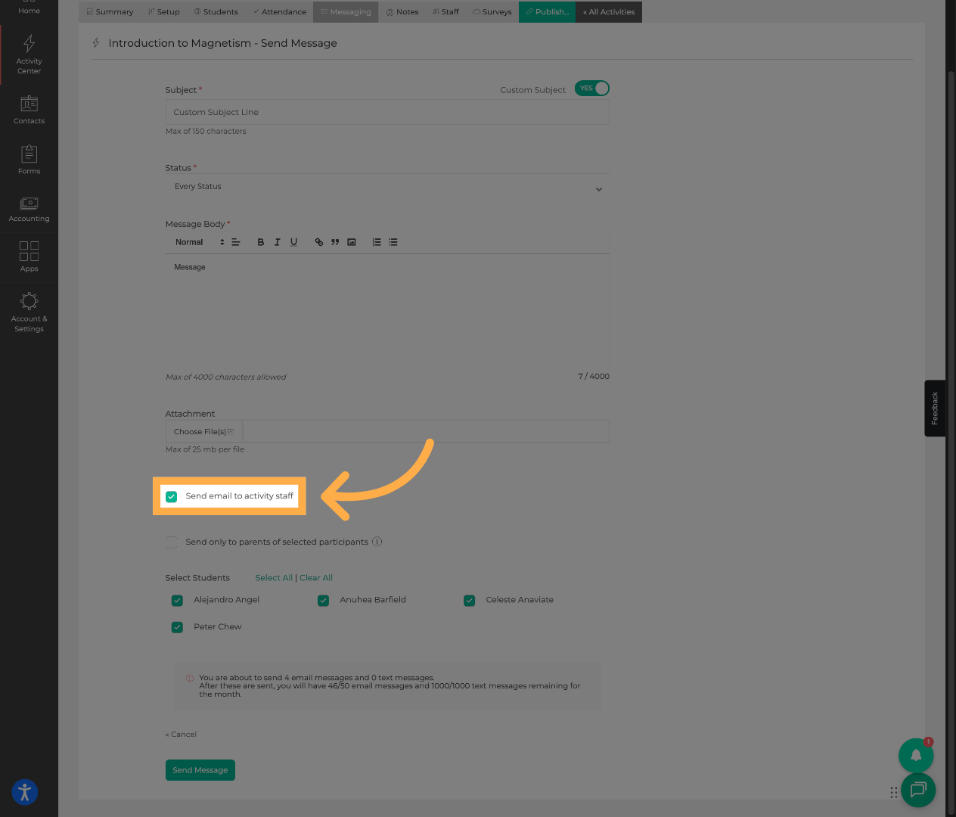Enable Send only to parents checkbox
956x817 pixels.
172,542
